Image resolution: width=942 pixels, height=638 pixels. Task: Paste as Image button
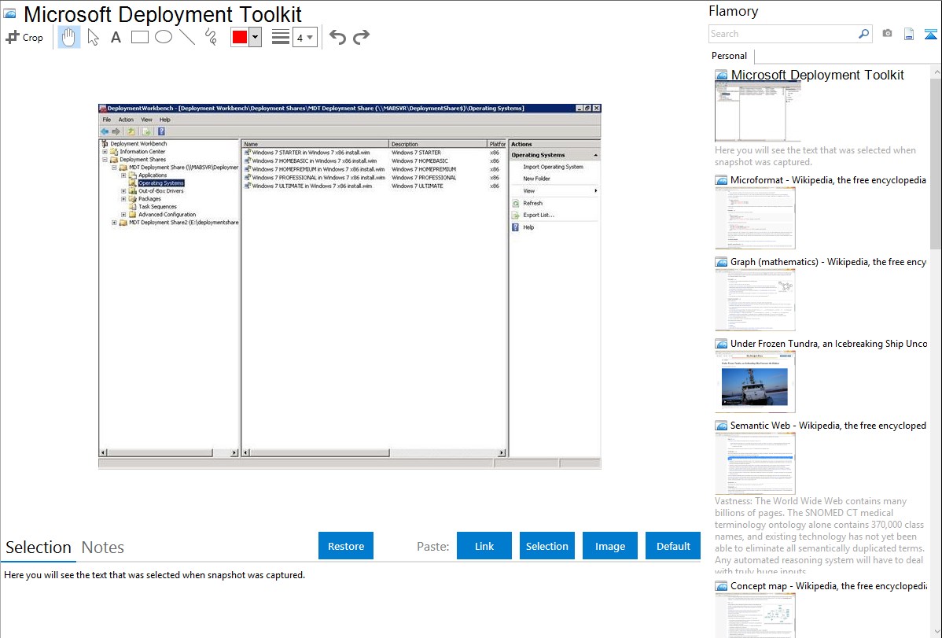[609, 546]
